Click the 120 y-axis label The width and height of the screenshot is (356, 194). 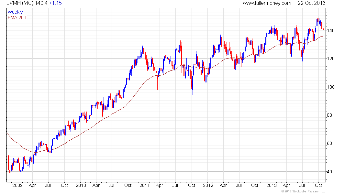(330, 59)
